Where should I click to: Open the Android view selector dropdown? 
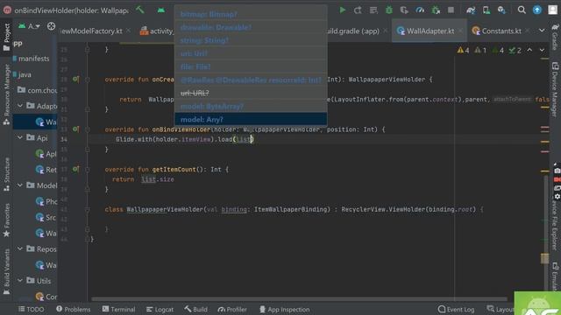(x=30, y=26)
